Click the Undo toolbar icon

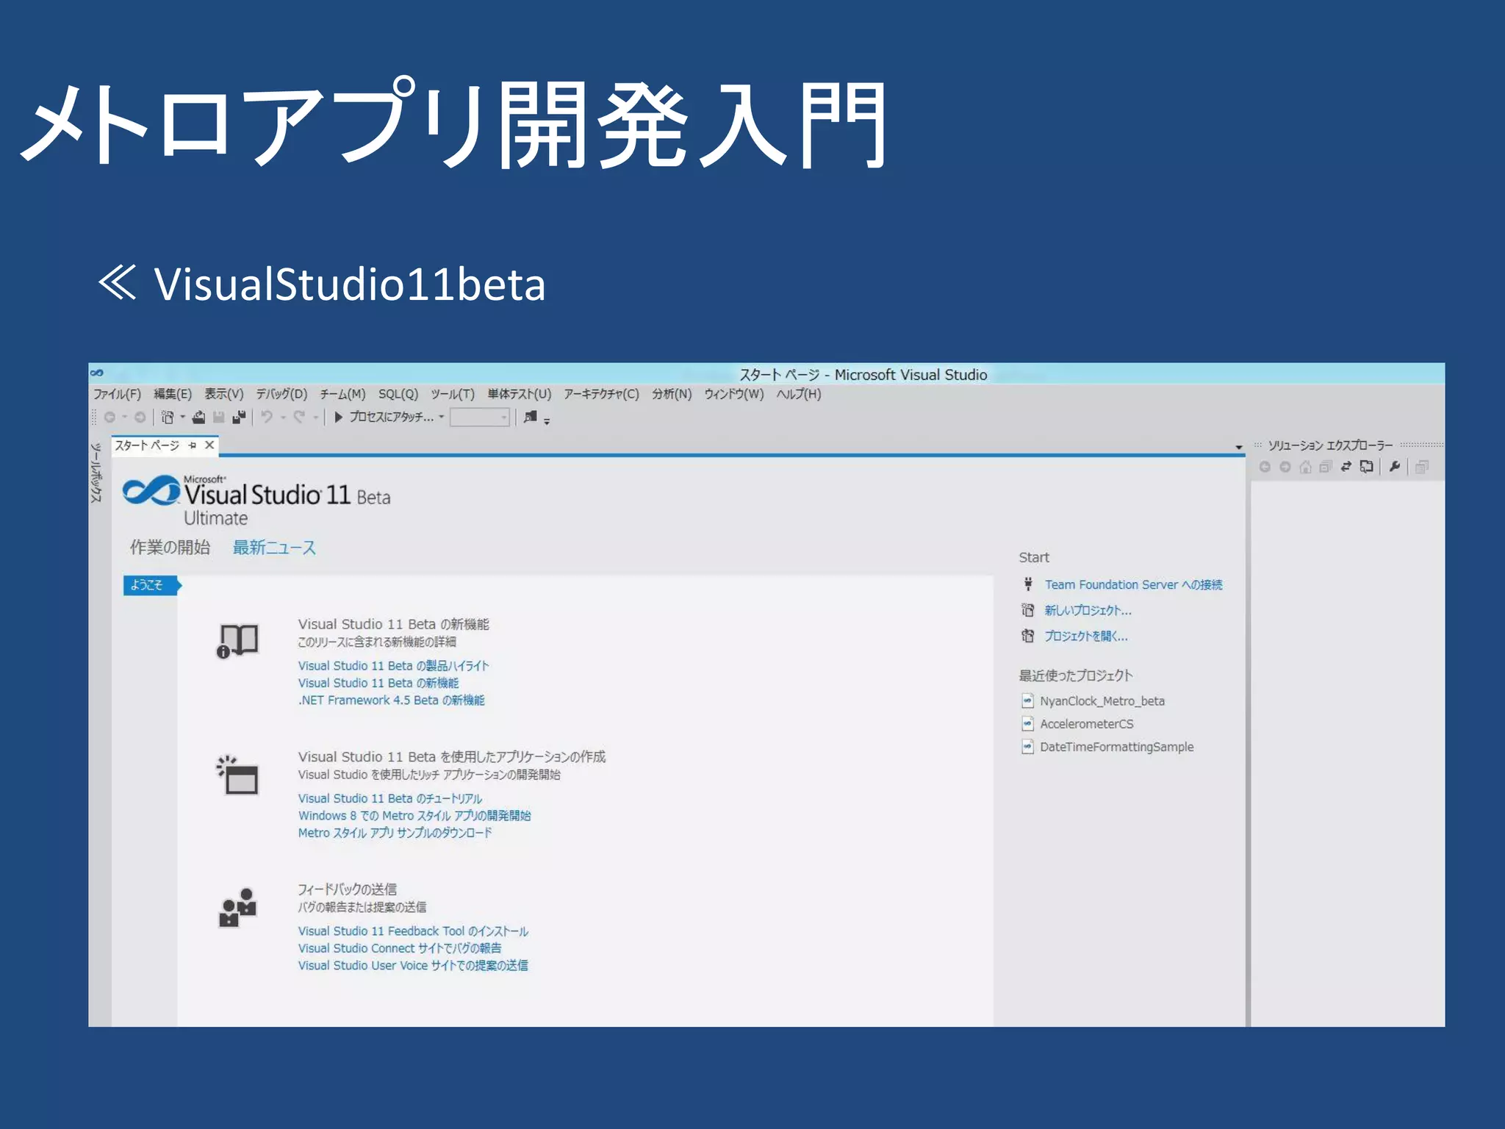pyautogui.click(x=267, y=417)
